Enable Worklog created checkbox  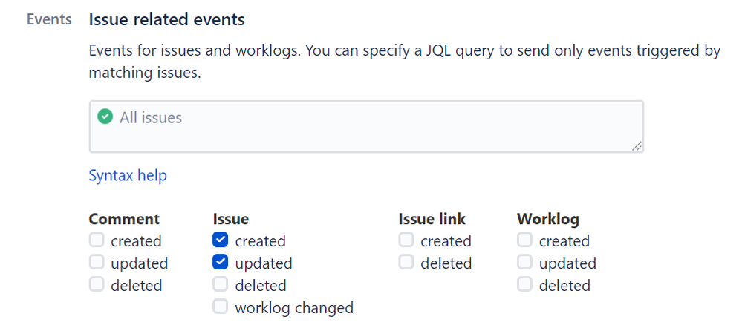coord(524,240)
